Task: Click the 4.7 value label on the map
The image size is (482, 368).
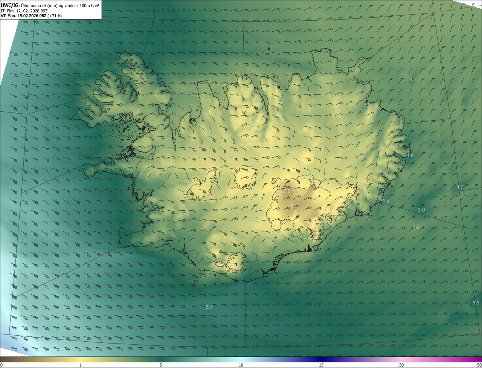Action: (460, 187)
